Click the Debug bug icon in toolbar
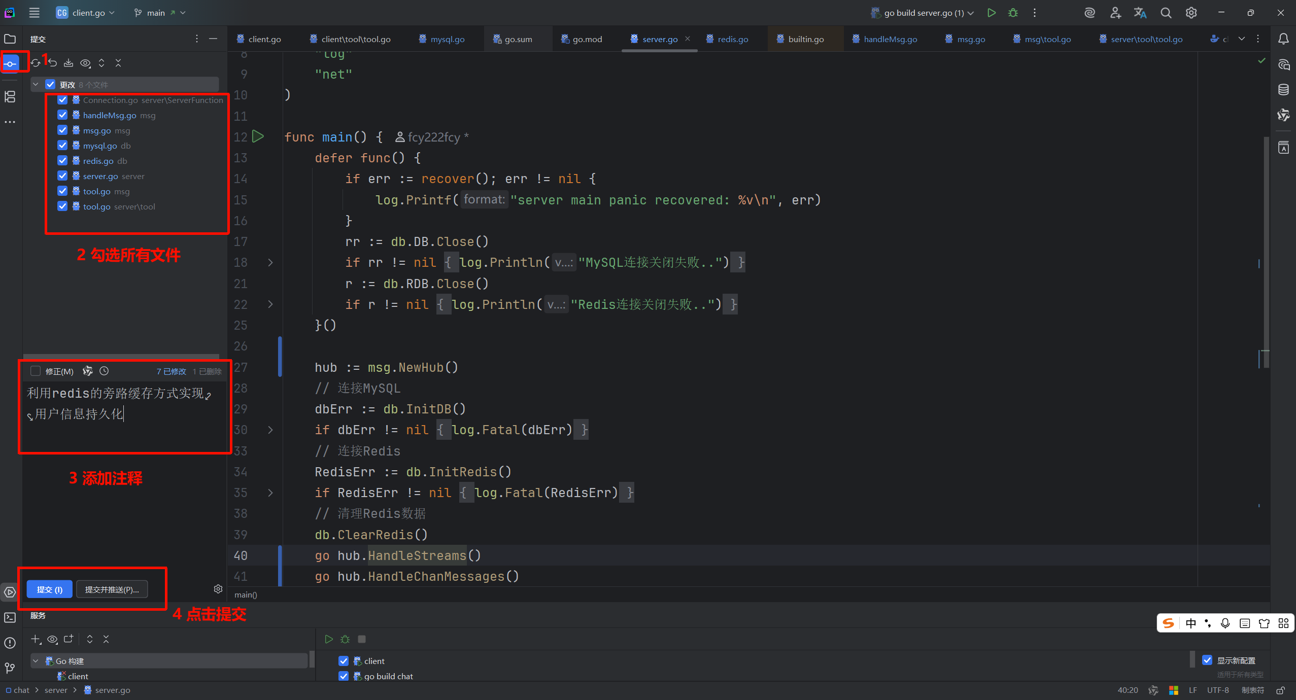 (1013, 13)
